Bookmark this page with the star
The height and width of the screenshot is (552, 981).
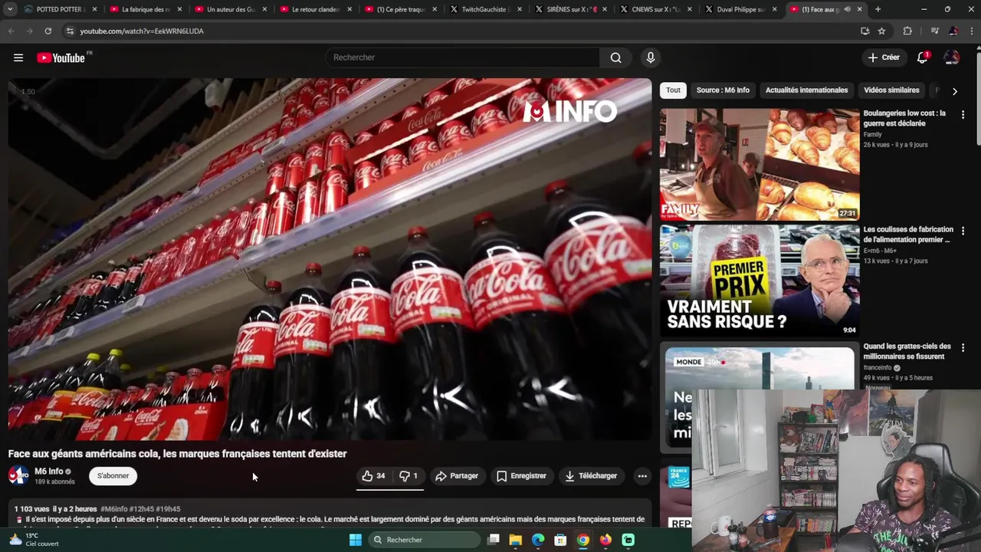coord(882,31)
